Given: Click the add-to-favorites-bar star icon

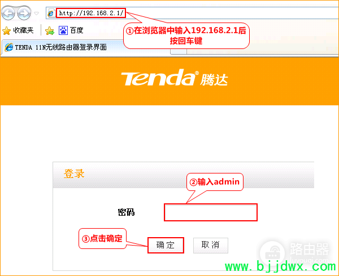Looking at the screenshot, I should click(x=50, y=30).
